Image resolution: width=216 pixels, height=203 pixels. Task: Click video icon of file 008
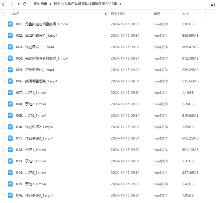coord(10,104)
